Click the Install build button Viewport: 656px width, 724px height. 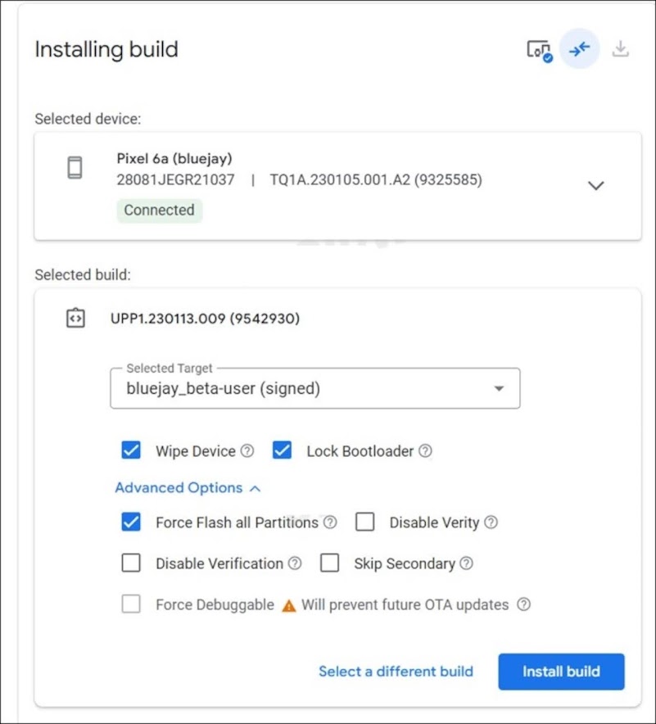point(561,672)
